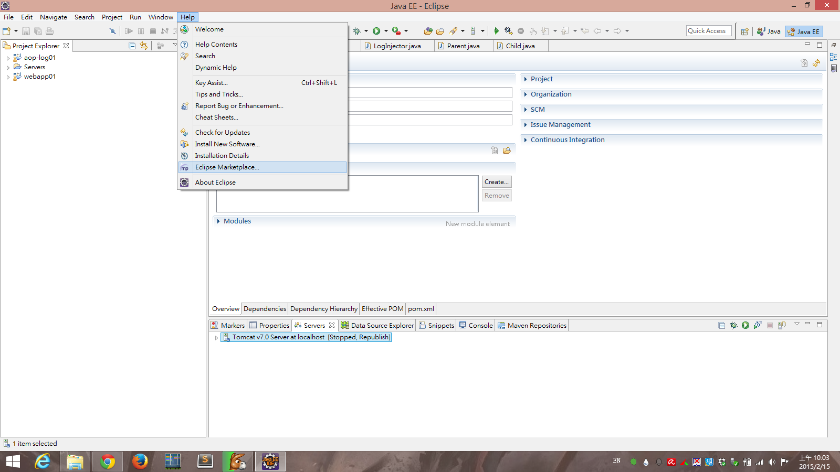This screenshot has height=472, width=840.
Task: Start the server in debug mode icon
Action: (x=733, y=325)
